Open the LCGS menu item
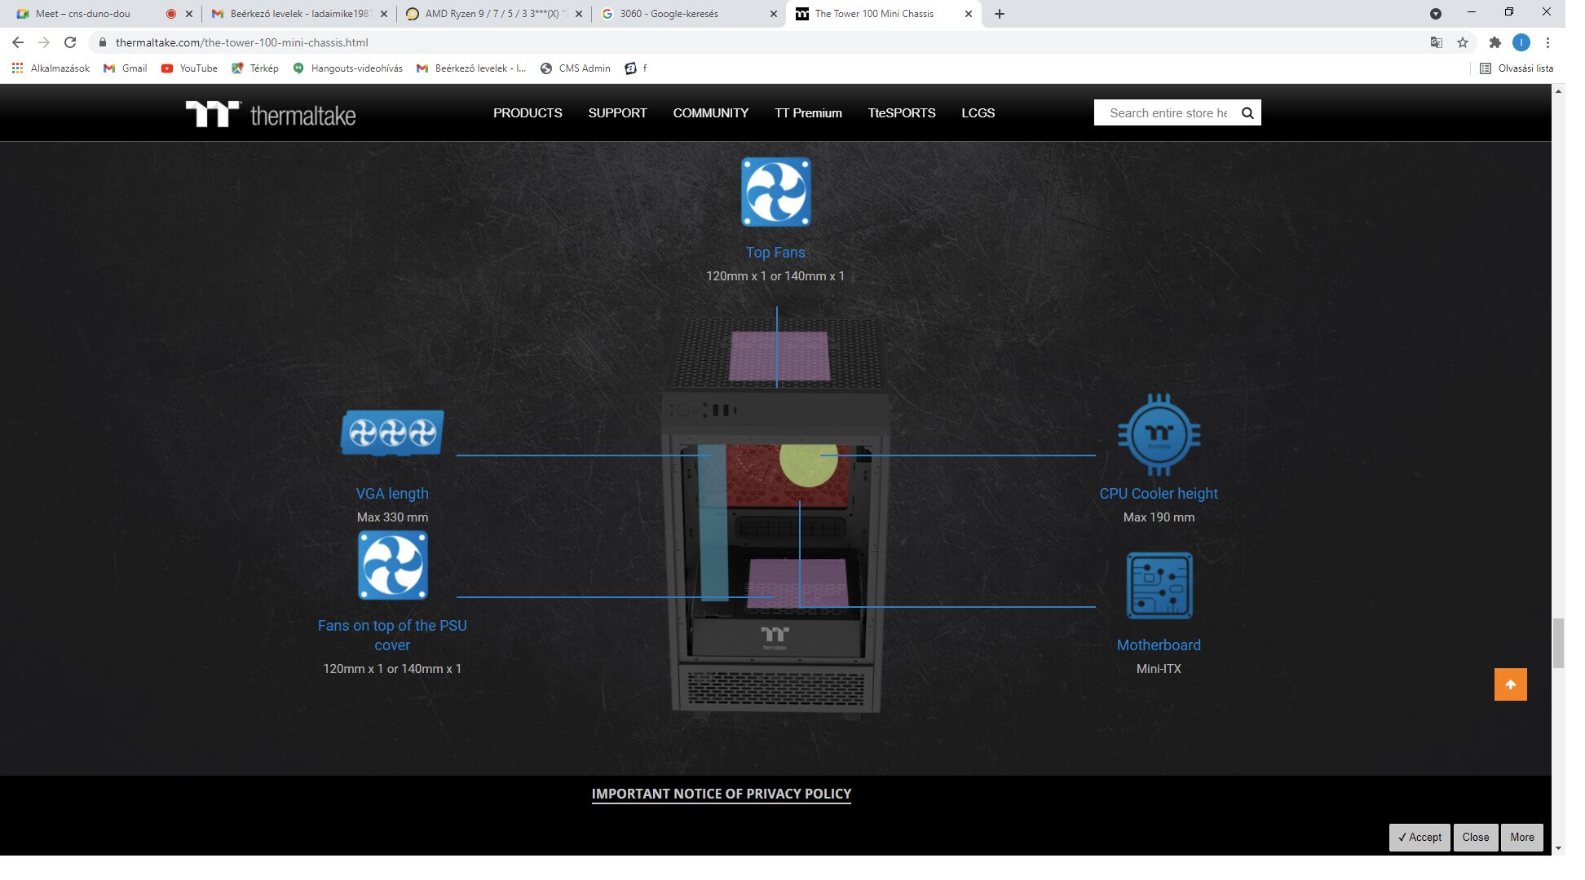1585x880 pixels. (x=978, y=113)
